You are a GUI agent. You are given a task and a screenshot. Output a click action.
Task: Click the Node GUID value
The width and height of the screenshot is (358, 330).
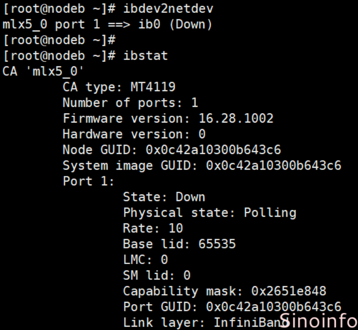point(213,150)
